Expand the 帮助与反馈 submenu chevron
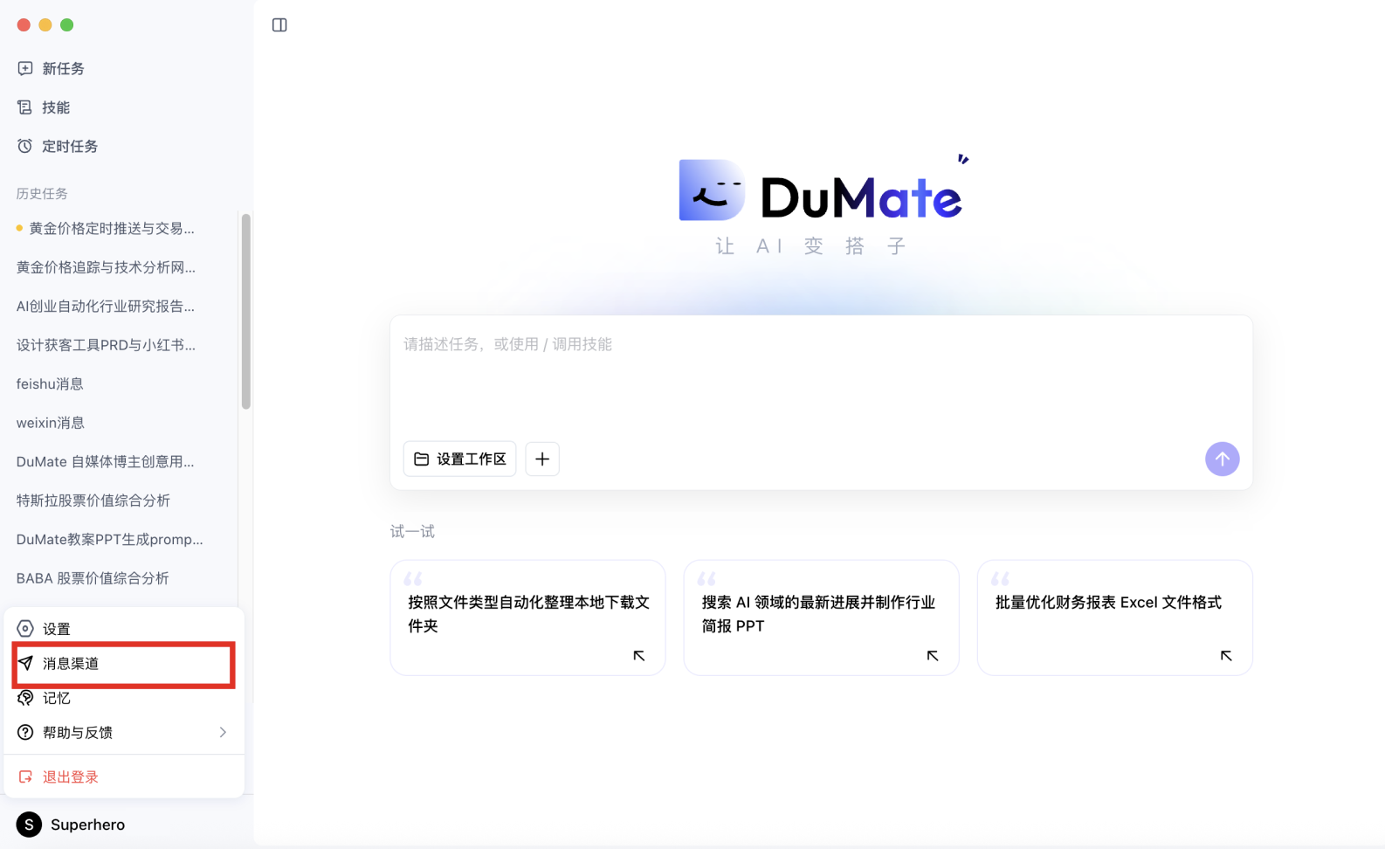 point(223,732)
